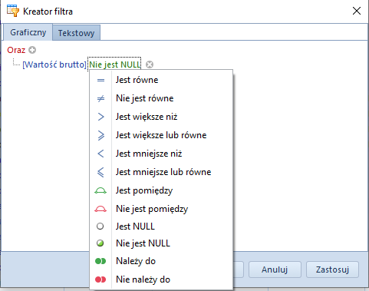Click the green double-circle icon
The height and width of the screenshot is (291, 369).
coord(100,261)
